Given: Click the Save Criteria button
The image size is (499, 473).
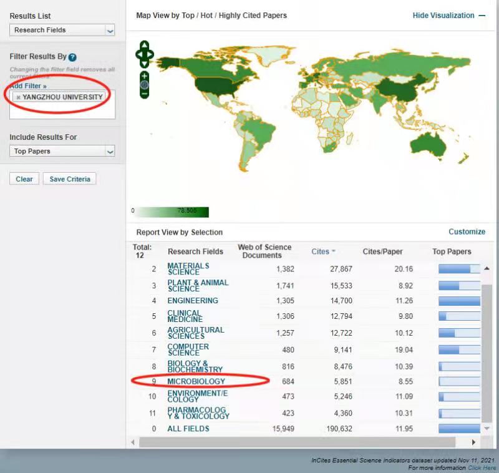Looking at the screenshot, I should tap(70, 179).
